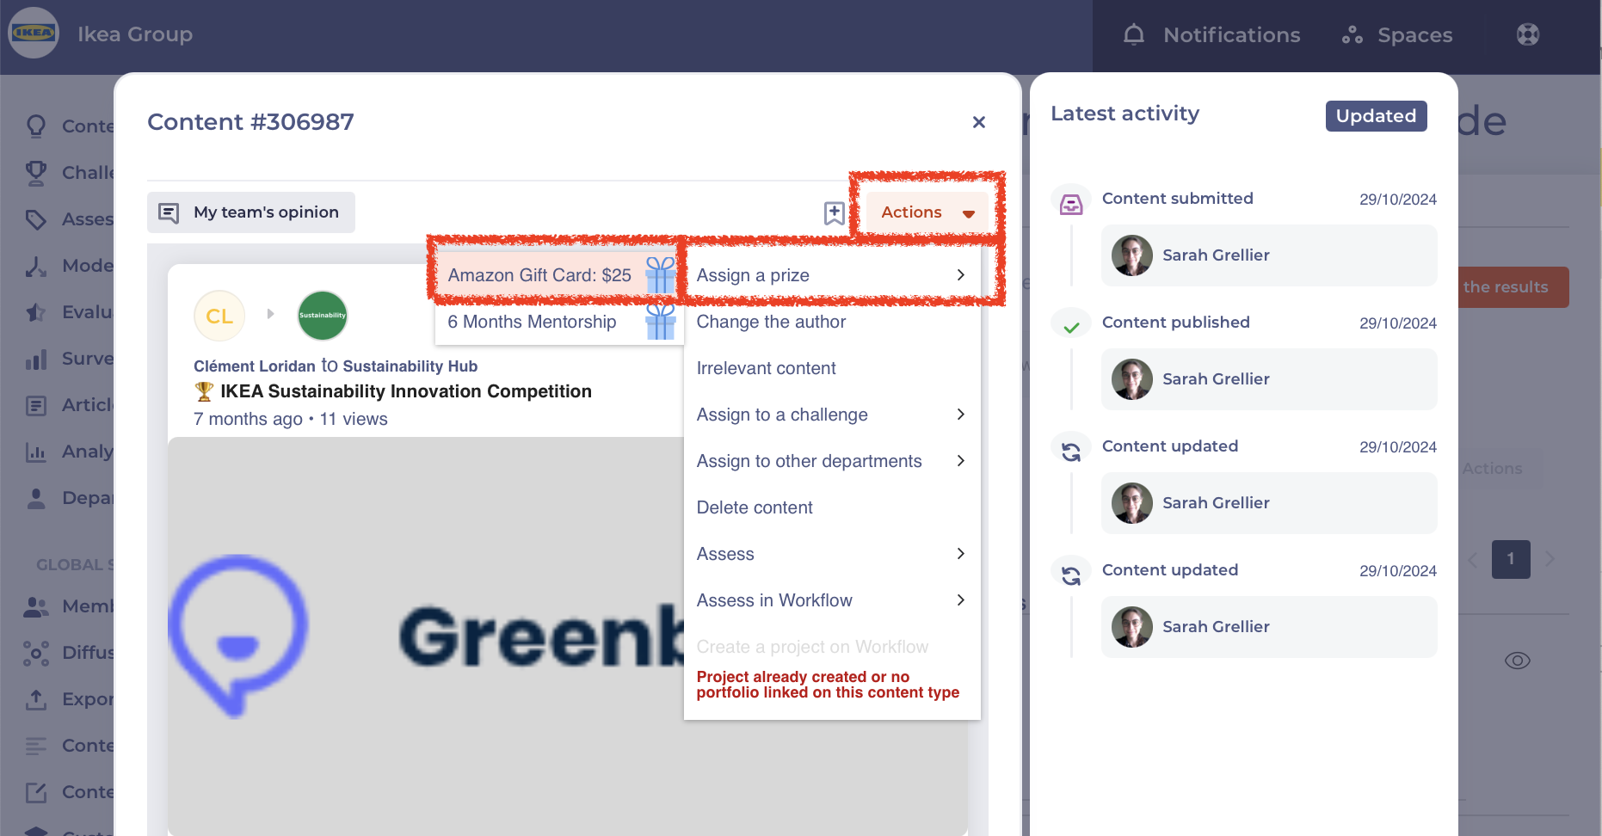Click the green Sustainability Hub avatar

point(323,316)
